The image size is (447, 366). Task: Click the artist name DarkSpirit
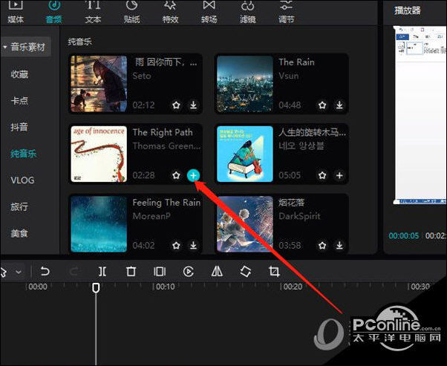click(x=299, y=216)
